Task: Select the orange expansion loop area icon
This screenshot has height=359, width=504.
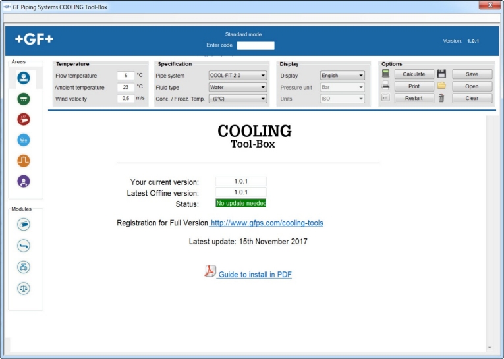Action: tap(24, 161)
